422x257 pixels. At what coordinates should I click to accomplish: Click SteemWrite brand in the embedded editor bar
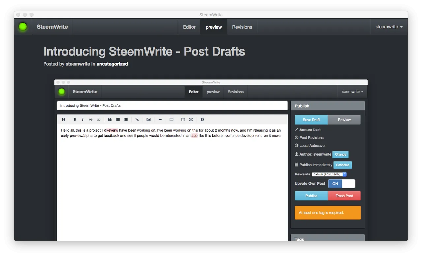click(85, 92)
